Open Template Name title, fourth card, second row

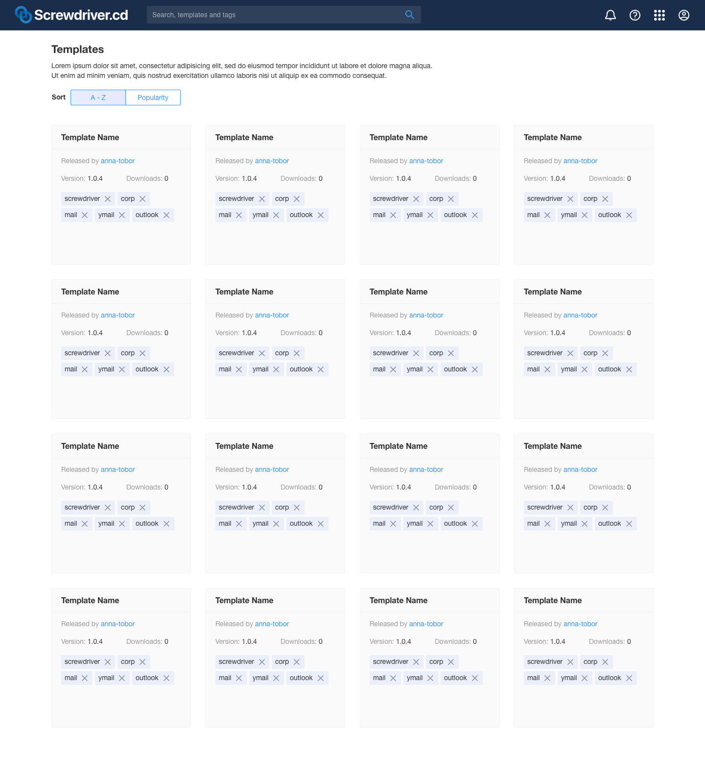pos(553,292)
